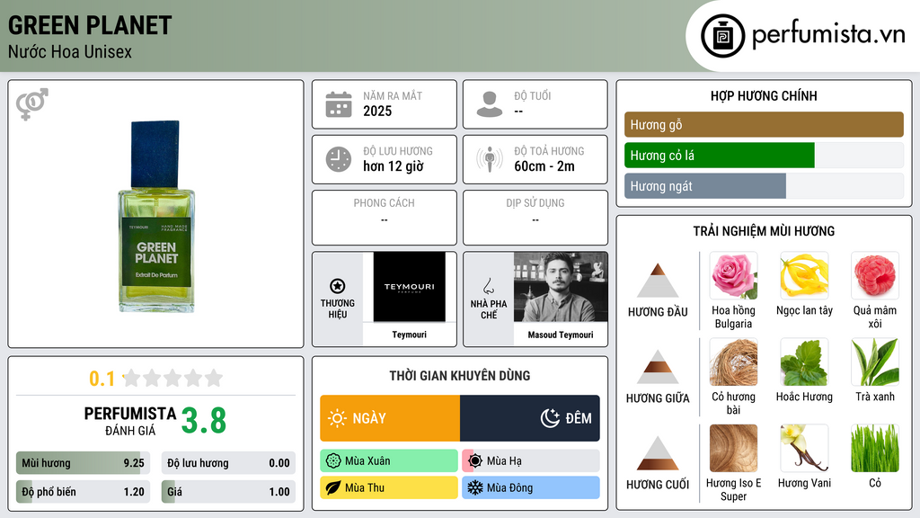Open the Cỏ grass note image
This screenshot has height=518, width=920.
(x=875, y=448)
